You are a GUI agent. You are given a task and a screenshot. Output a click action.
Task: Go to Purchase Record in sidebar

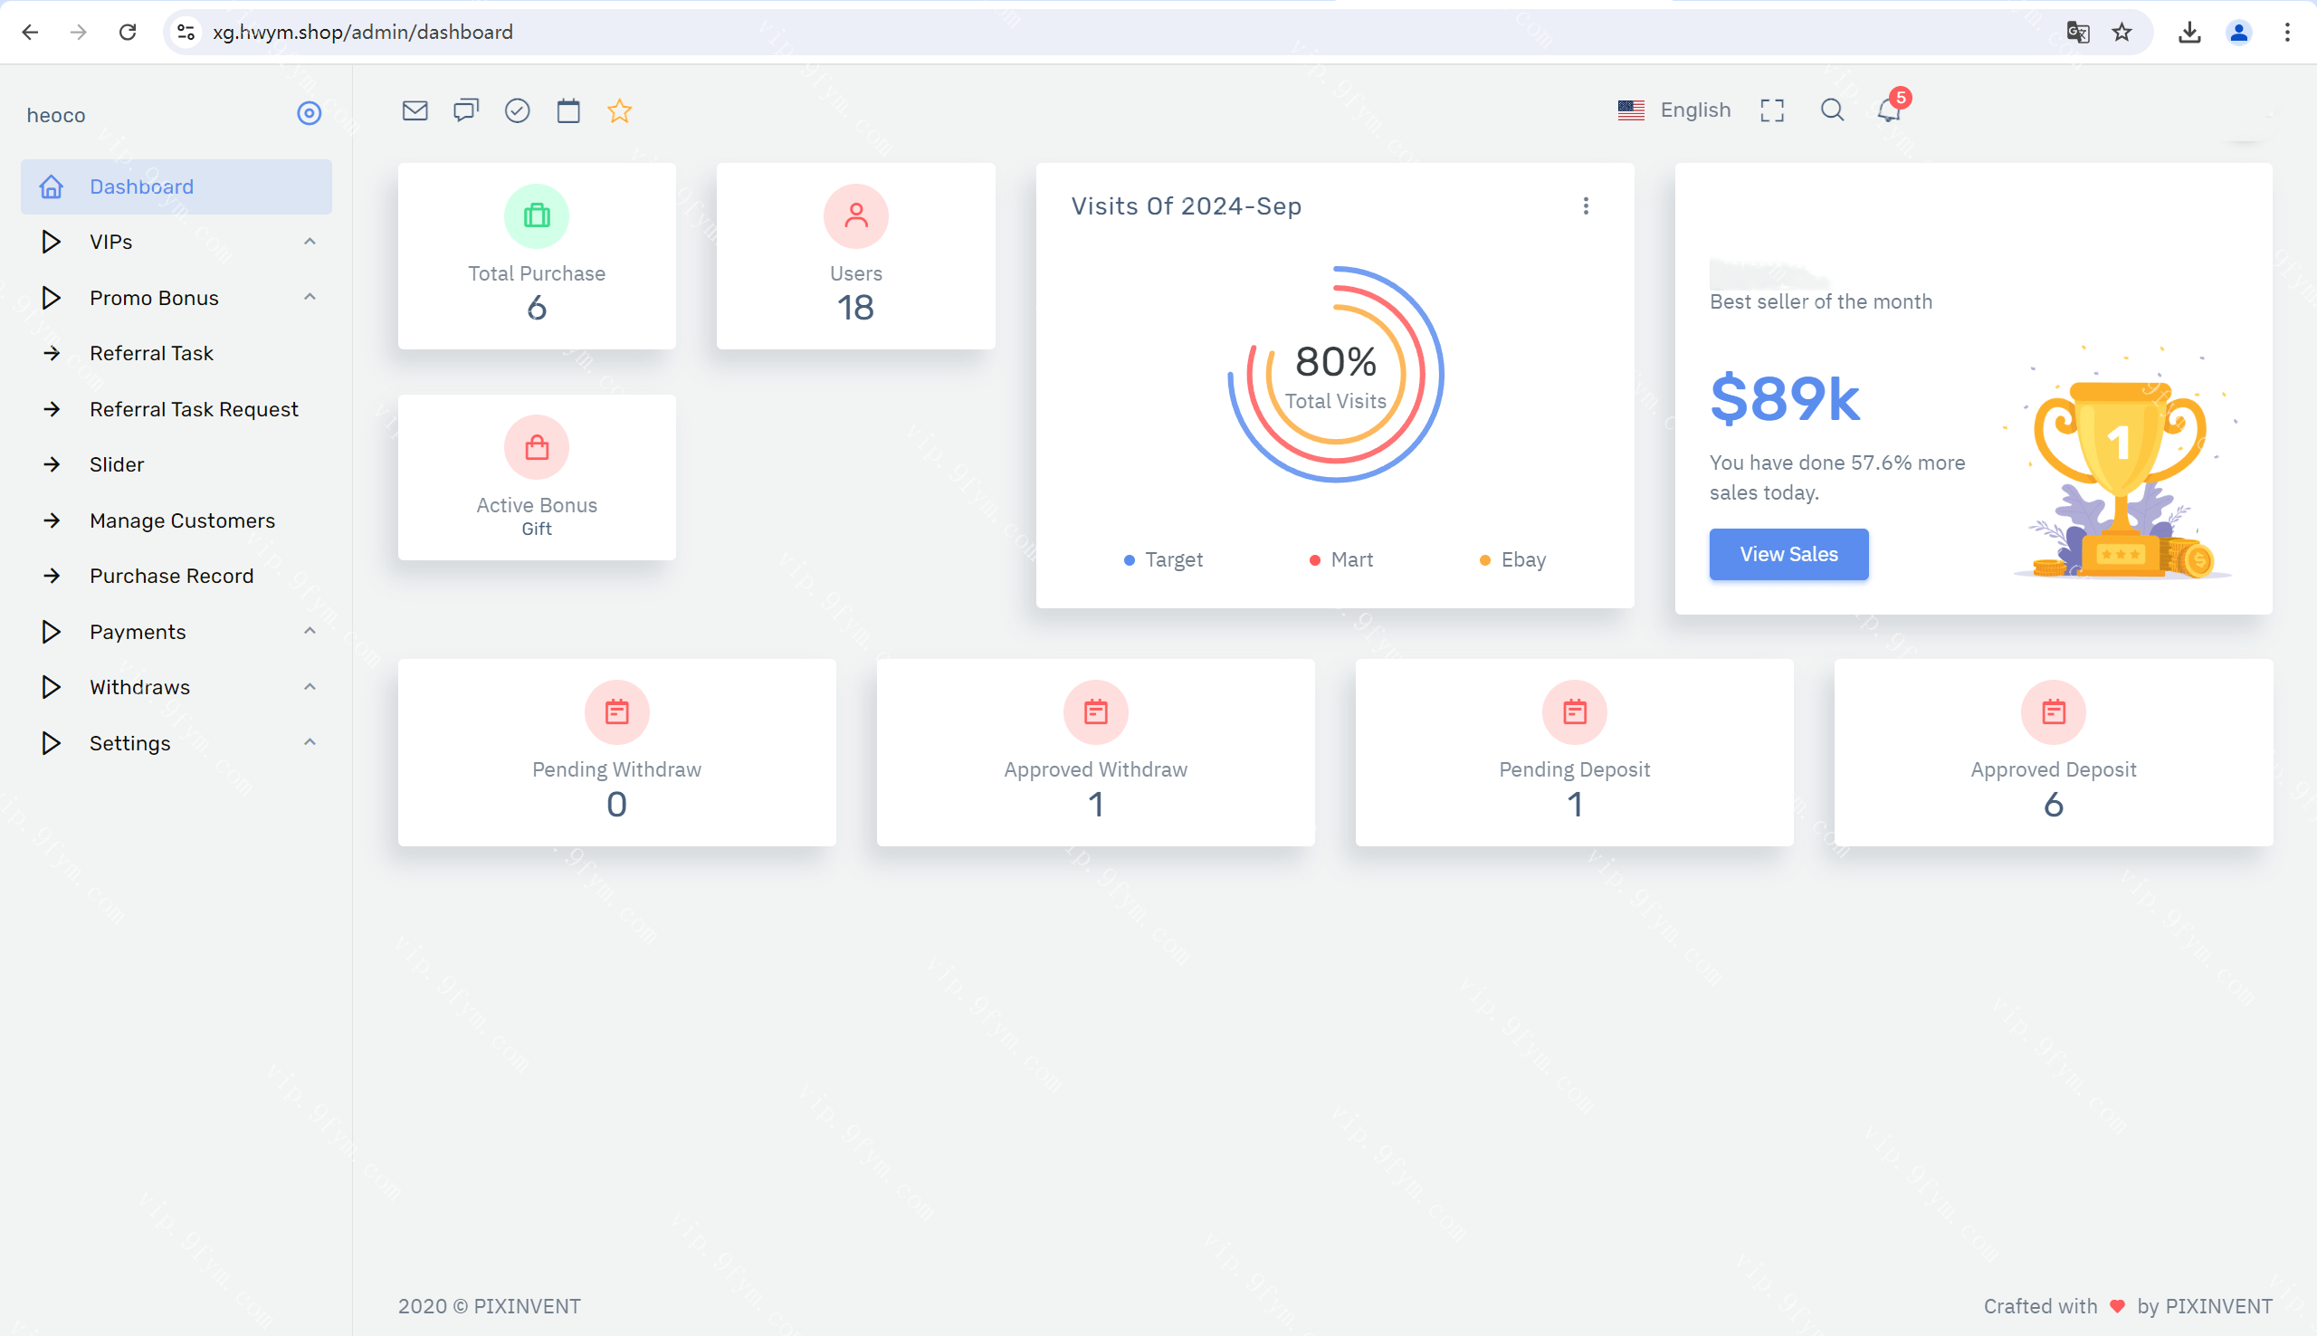(x=171, y=577)
